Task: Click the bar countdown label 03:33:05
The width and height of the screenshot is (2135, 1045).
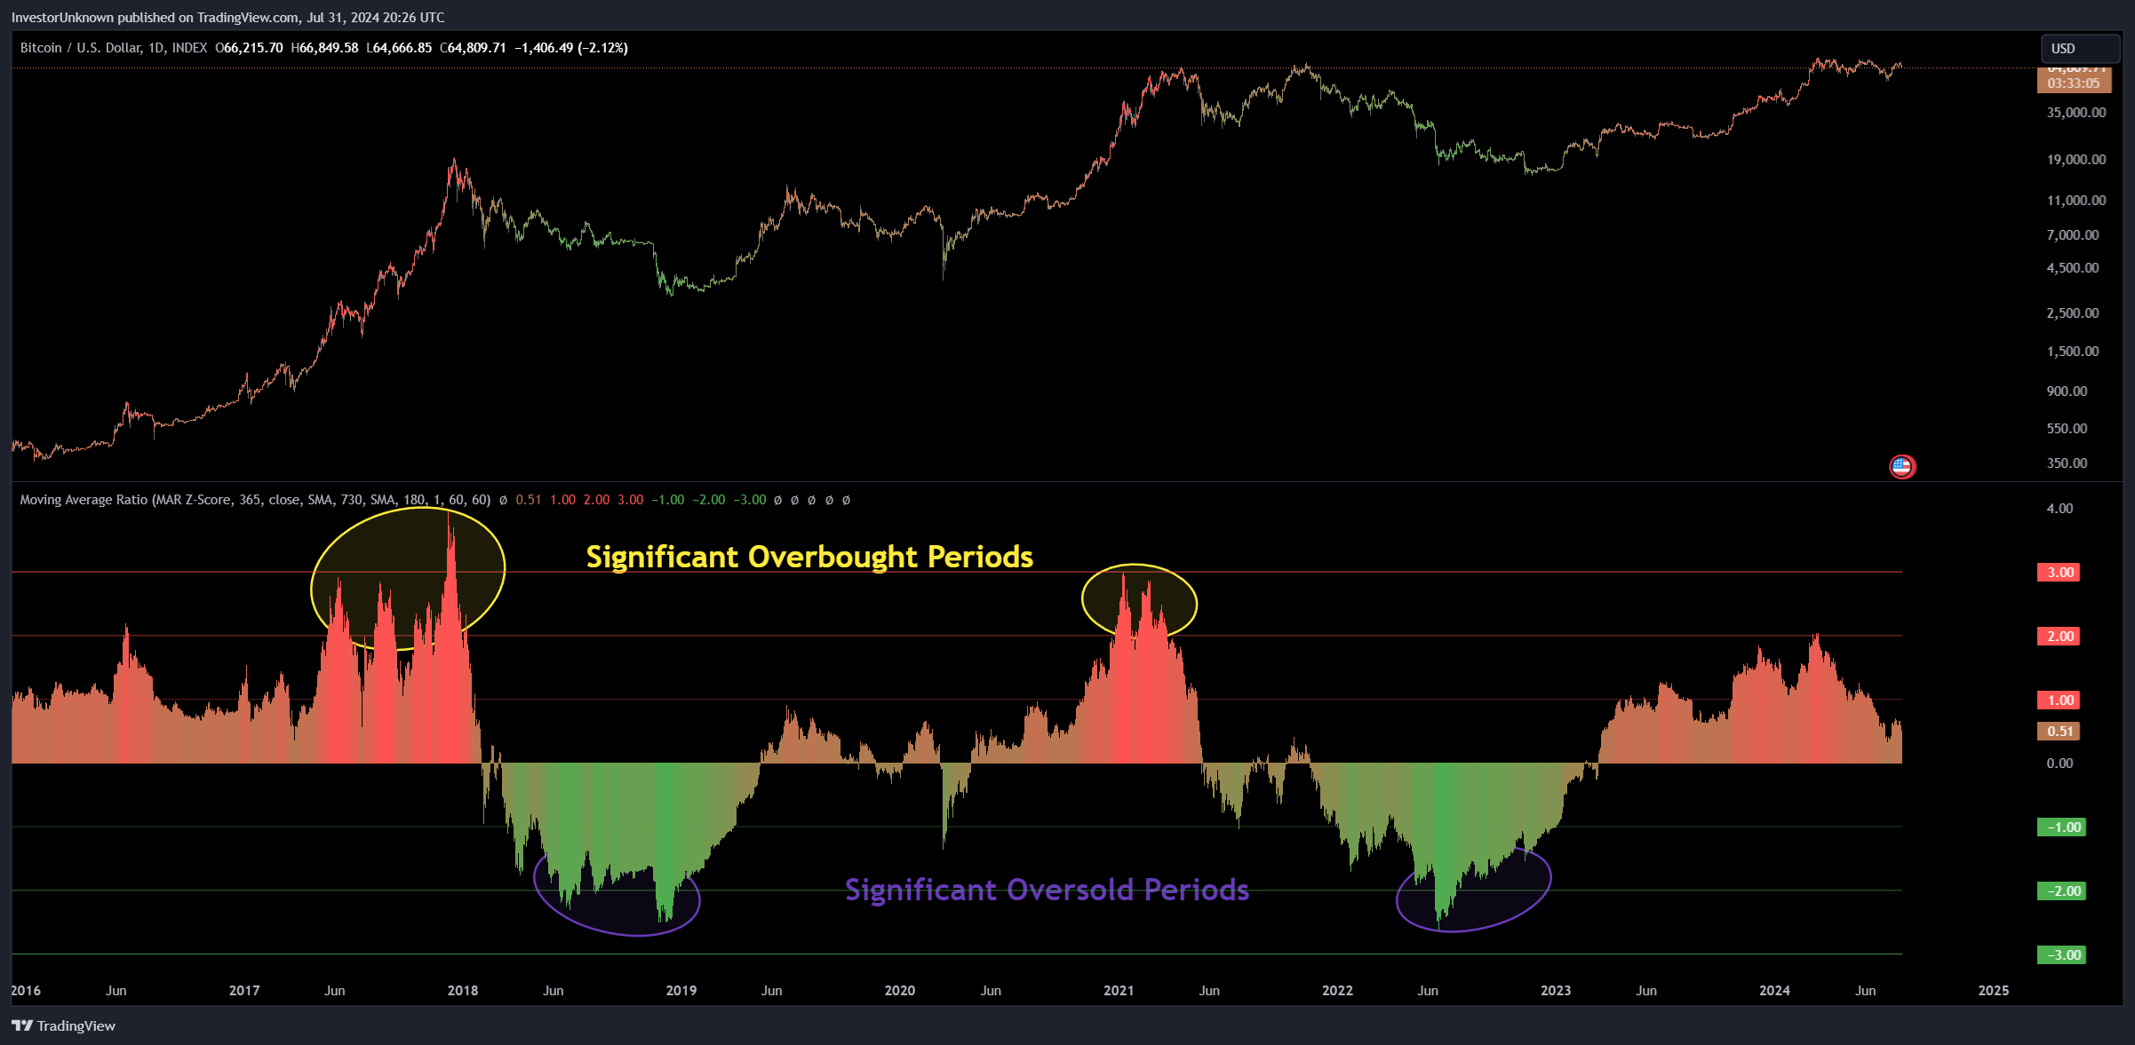Action: [2074, 83]
